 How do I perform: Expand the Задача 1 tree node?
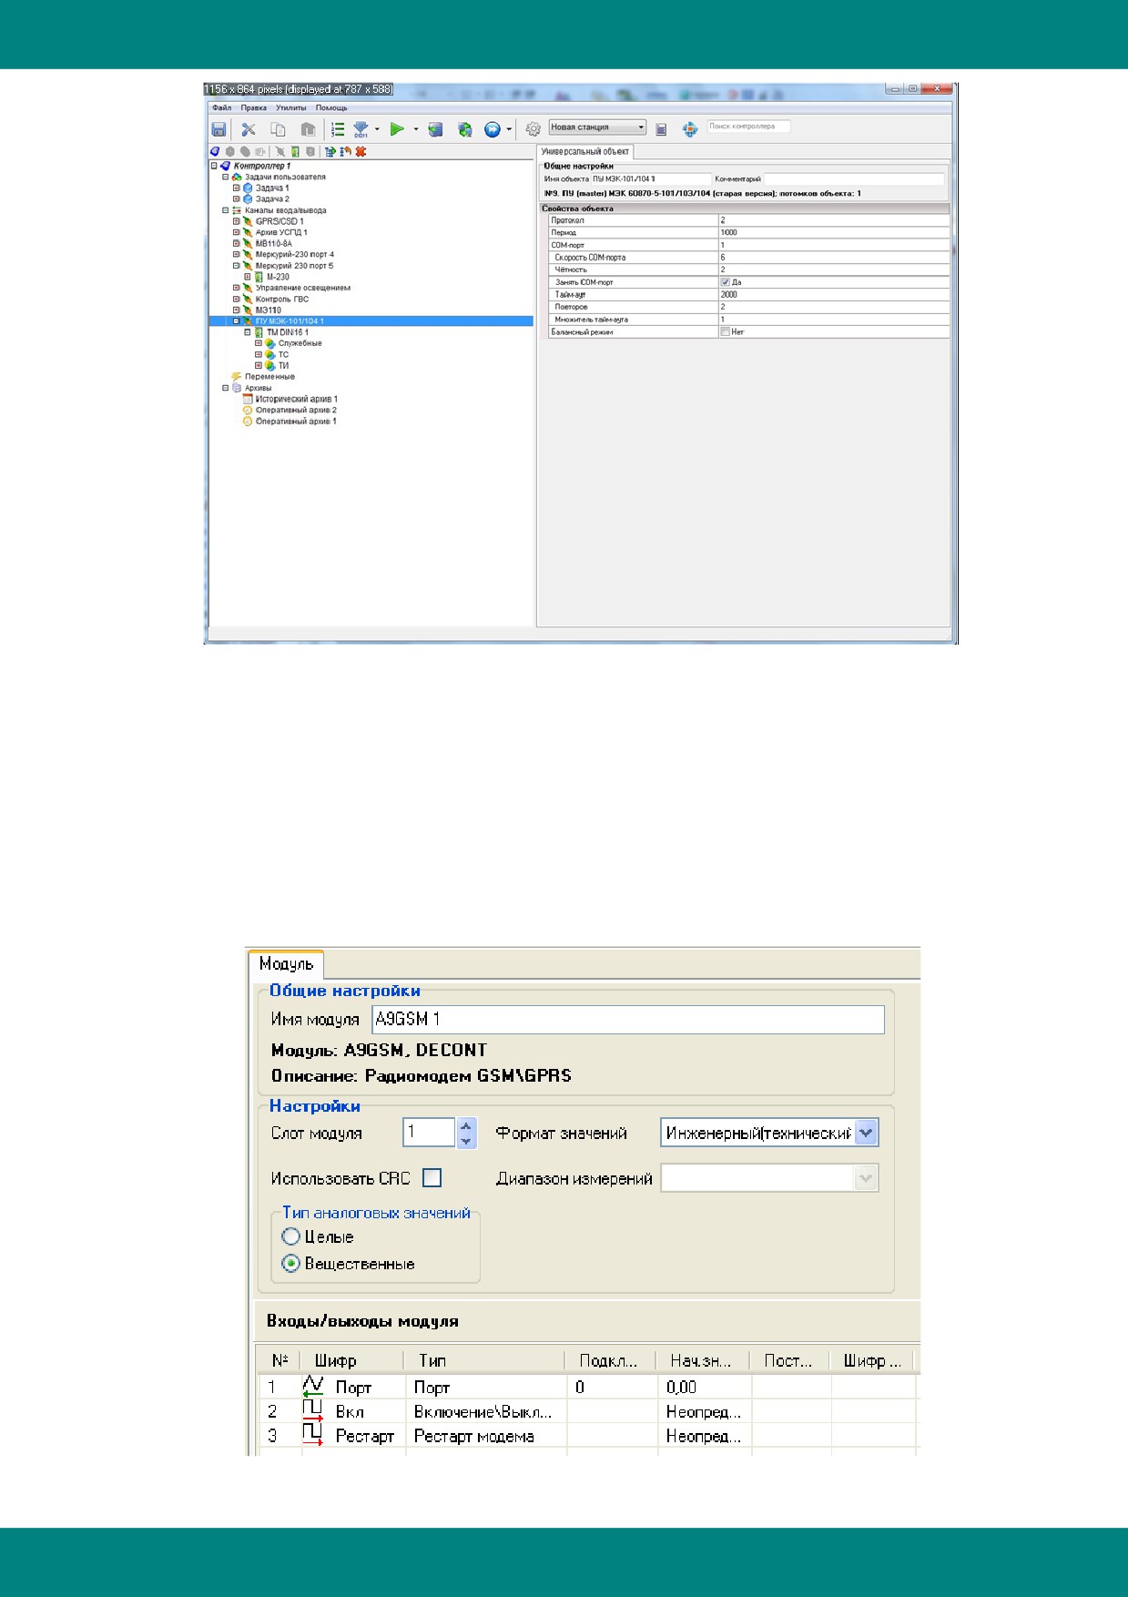(x=237, y=188)
